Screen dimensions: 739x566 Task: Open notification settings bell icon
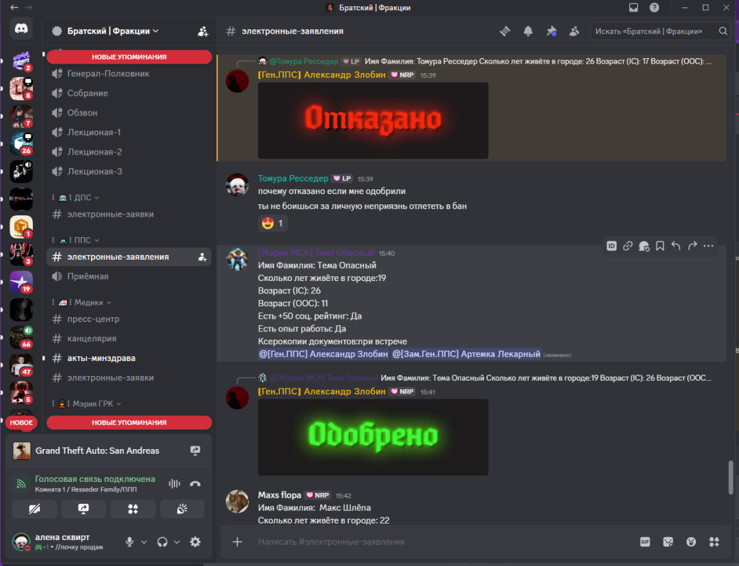pos(528,31)
